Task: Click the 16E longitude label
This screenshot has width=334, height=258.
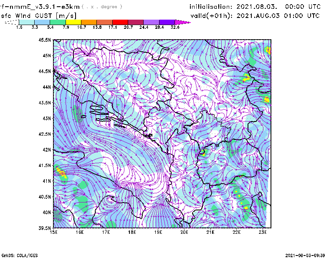Action: (80, 232)
